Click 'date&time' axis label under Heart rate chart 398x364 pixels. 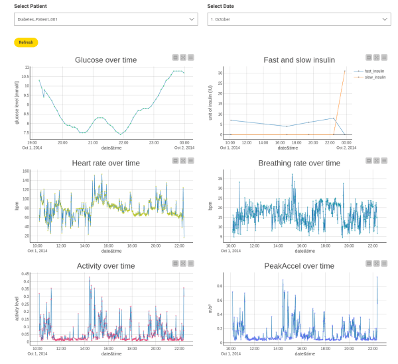(x=111, y=251)
